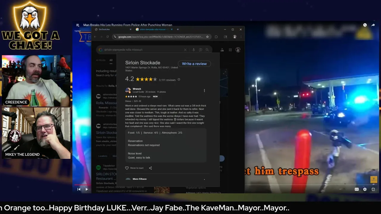Exit full screen on video player
381x214 pixels.
coord(373,189)
